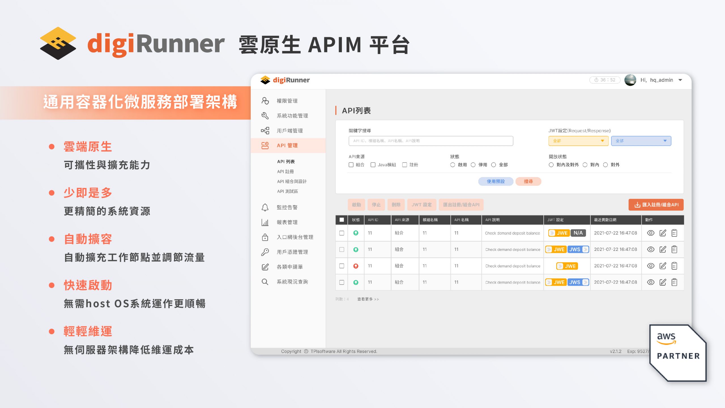Click the 匯入註冊/組合API import button

tap(656, 205)
